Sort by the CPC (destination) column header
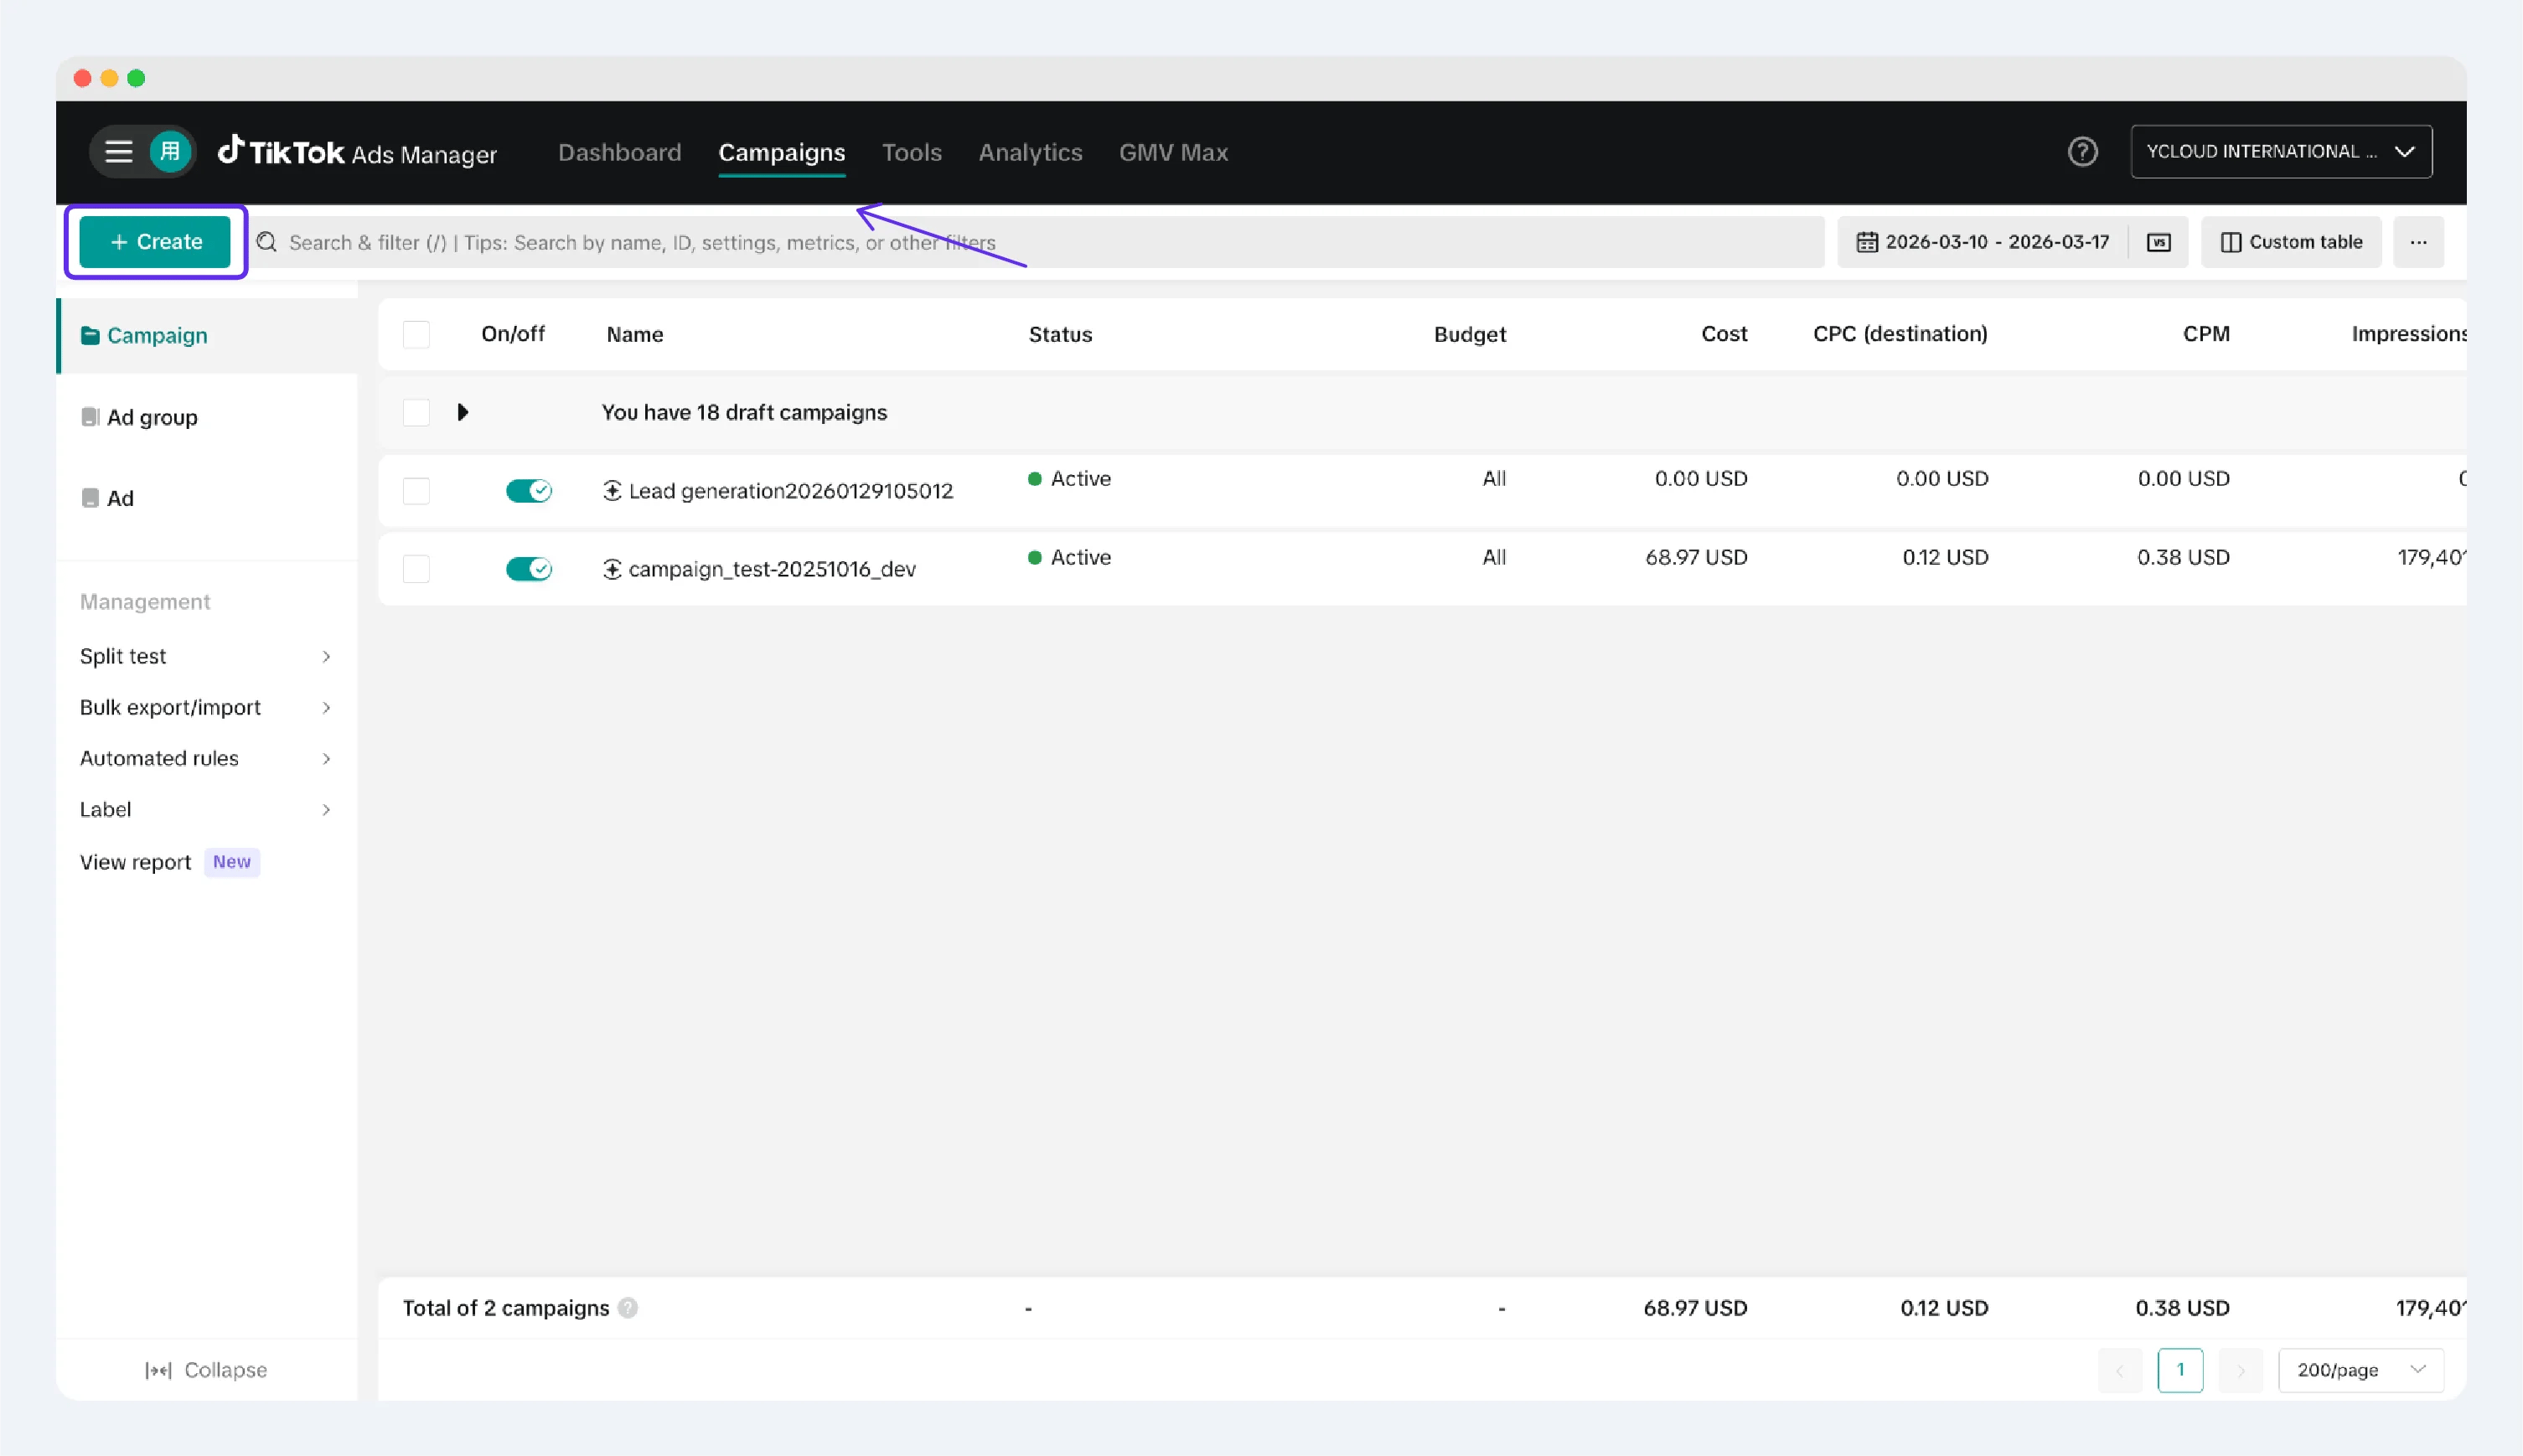 pos(1900,334)
